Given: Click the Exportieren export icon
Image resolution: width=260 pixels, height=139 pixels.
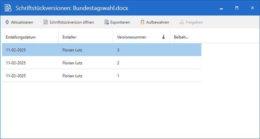Looking at the screenshot, I should 107,22.
